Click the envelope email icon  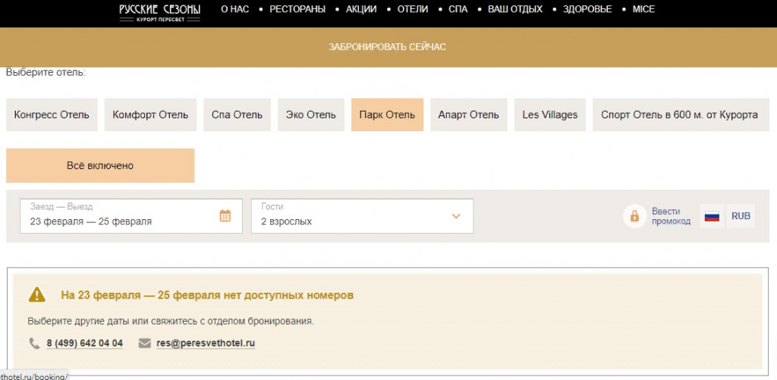click(x=145, y=343)
